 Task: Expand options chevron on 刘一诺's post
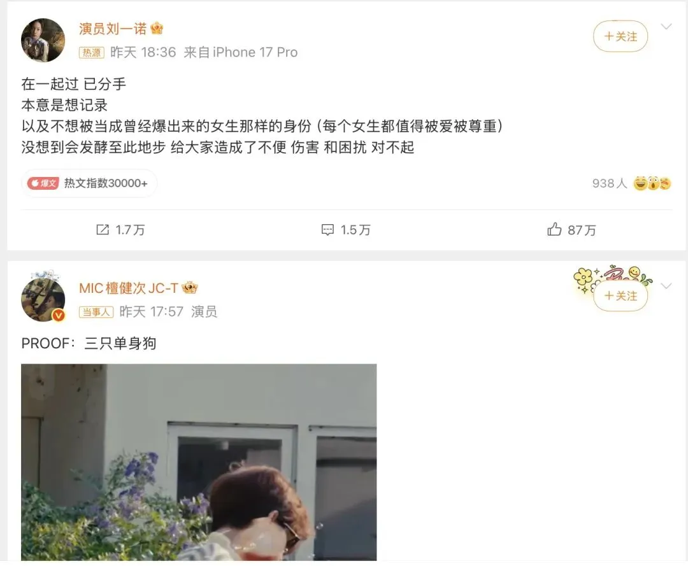tap(666, 27)
